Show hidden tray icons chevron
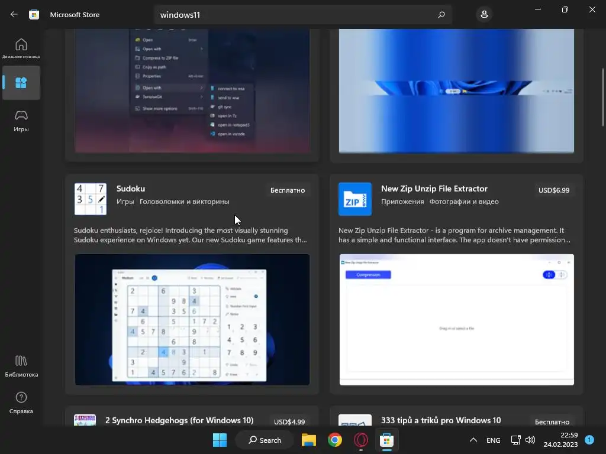The height and width of the screenshot is (454, 606). (x=473, y=440)
